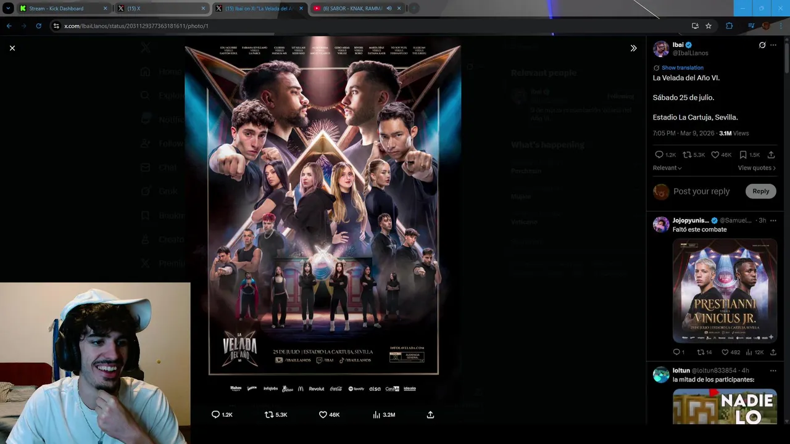Go back with the browser back arrow

pyautogui.click(x=9, y=26)
